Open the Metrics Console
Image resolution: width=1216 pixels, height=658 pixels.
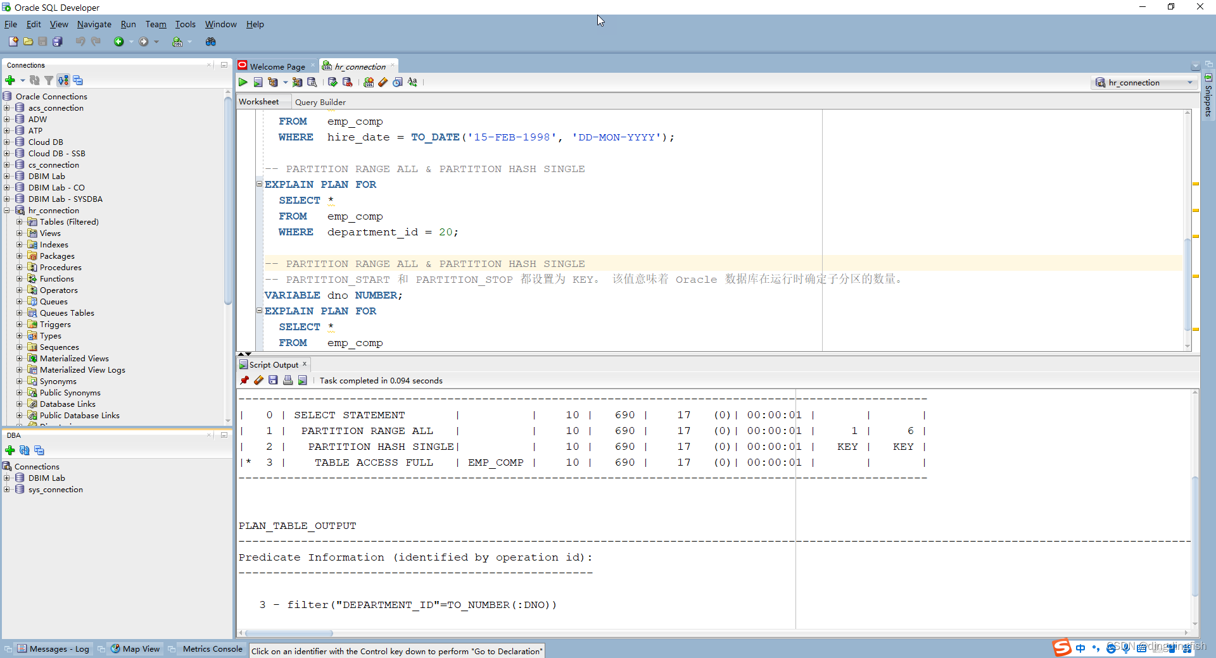pos(212,649)
